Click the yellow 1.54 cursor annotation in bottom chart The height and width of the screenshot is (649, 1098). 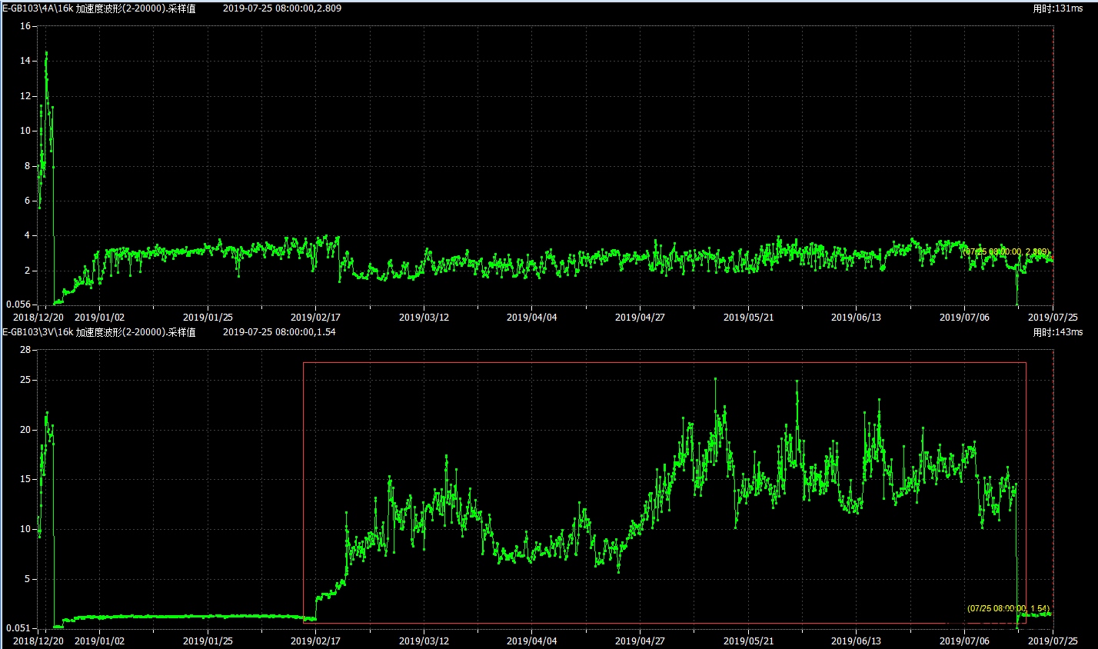click(x=1008, y=608)
